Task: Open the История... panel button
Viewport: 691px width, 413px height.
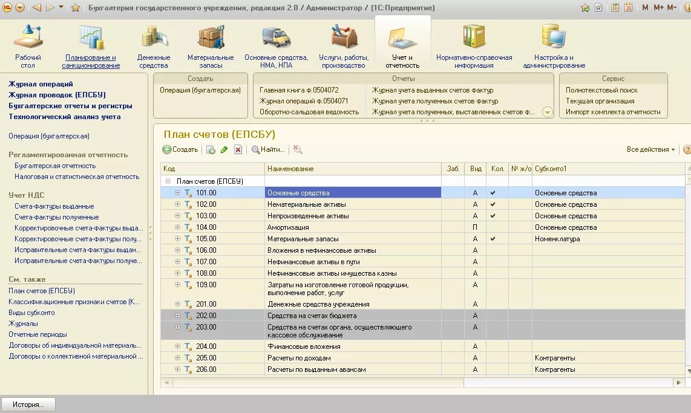Action: click(28, 405)
